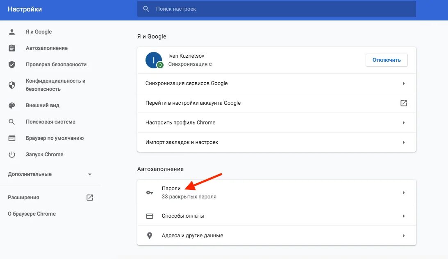This screenshot has width=448, height=259.
Task: Open Проверка безопасности in sidebar
Action: tap(56, 65)
